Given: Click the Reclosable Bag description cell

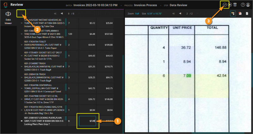Looking at the screenshot, I should (x=45, y=110).
